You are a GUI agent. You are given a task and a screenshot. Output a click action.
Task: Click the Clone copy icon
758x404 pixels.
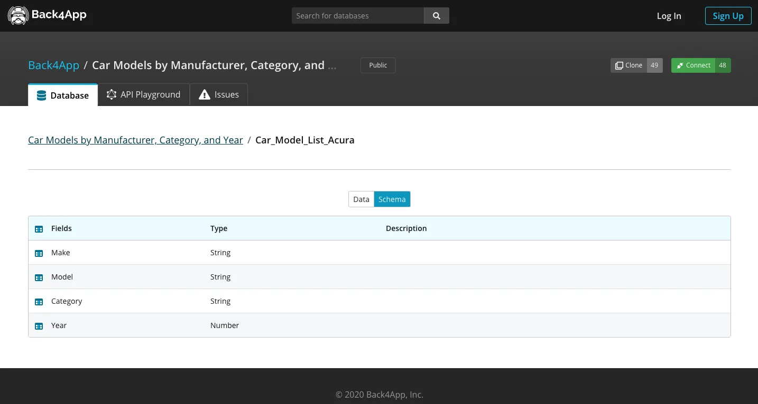coord(619,65)
